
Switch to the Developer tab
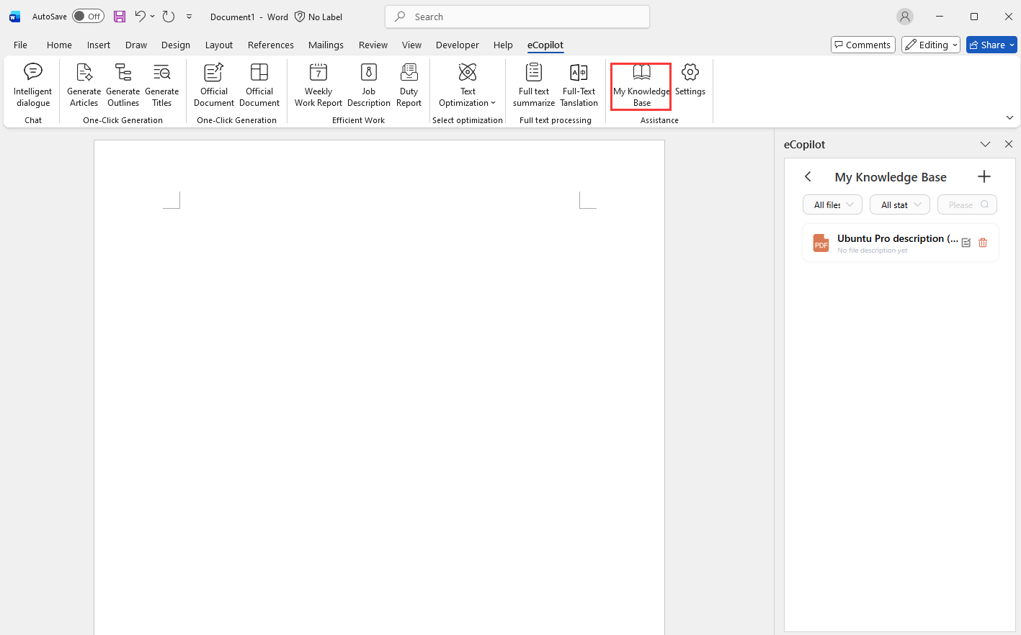457,45
